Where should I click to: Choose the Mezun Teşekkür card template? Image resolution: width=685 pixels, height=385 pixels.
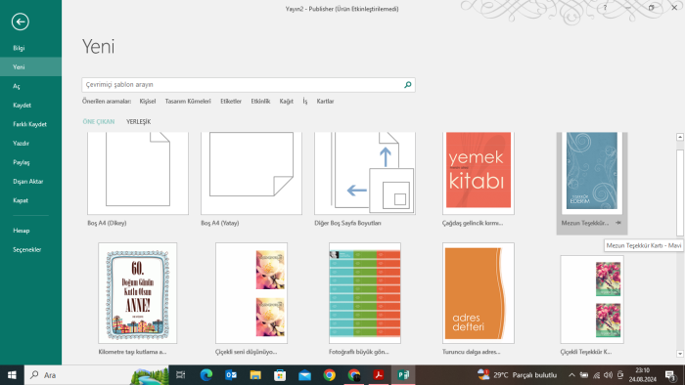[592, 173]
